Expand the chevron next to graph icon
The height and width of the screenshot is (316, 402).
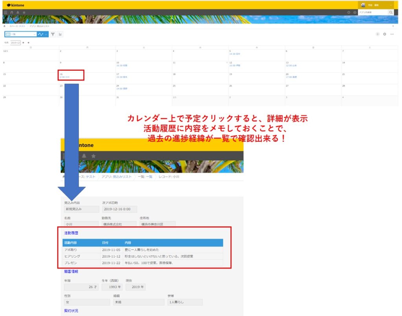pos(46,34)
